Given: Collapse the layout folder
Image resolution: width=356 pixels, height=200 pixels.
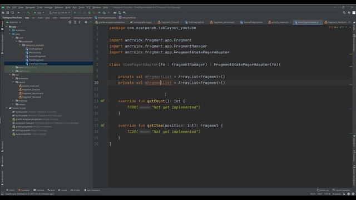Looking at the screenshot, I should pos(13,82).
